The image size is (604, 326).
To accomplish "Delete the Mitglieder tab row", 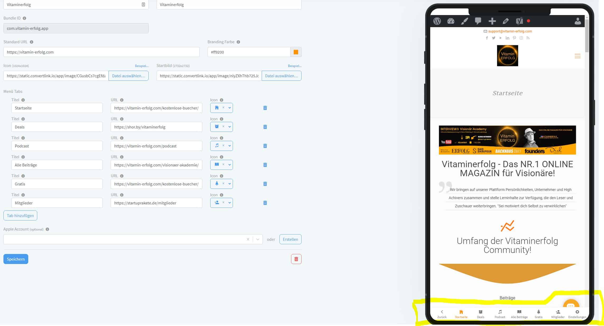I will click(265, 203).
